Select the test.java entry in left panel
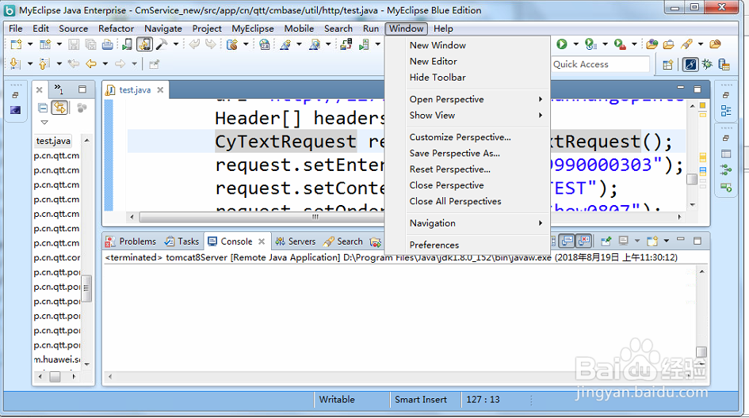Image resolution: width=749 pixels, height=418 pixels. pos(54,141)
